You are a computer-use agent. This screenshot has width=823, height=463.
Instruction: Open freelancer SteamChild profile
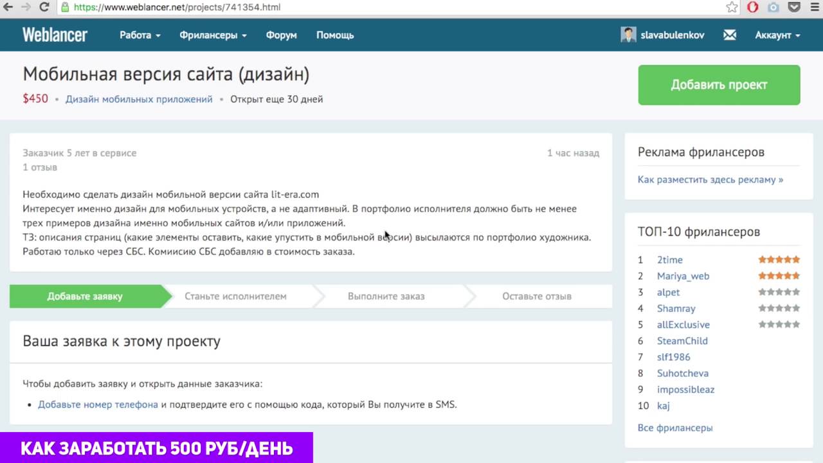682,341
